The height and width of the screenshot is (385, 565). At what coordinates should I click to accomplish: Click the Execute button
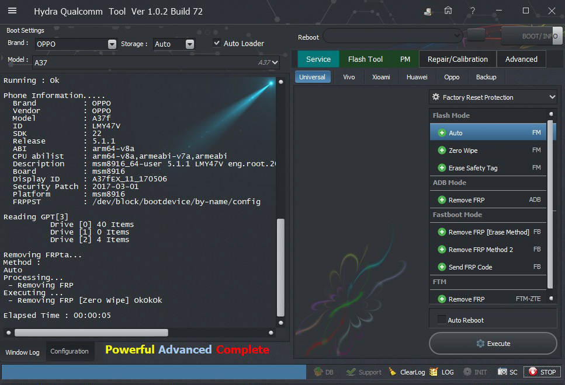(493, 343)
